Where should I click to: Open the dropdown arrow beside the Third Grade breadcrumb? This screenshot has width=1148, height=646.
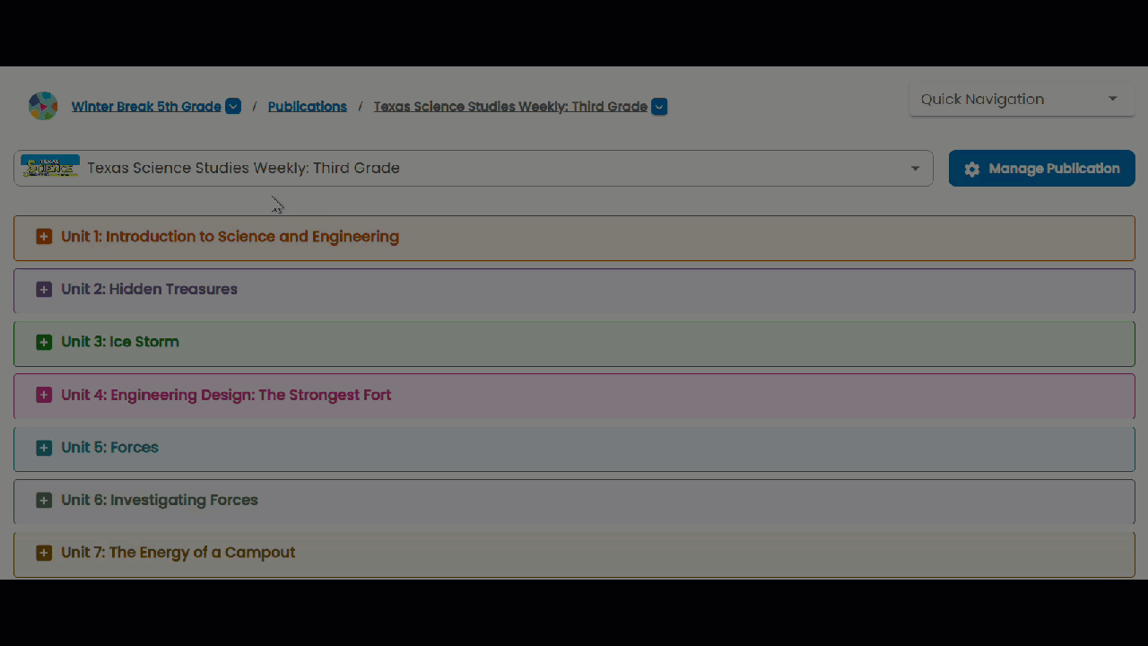click(x=659, y=107)
